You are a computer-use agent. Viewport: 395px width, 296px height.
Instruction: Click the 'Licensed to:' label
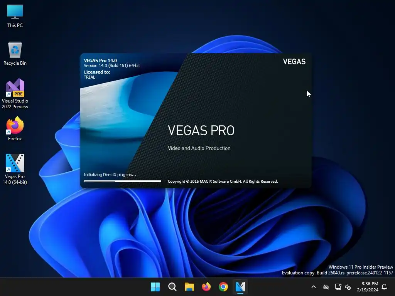pos(97,72)
